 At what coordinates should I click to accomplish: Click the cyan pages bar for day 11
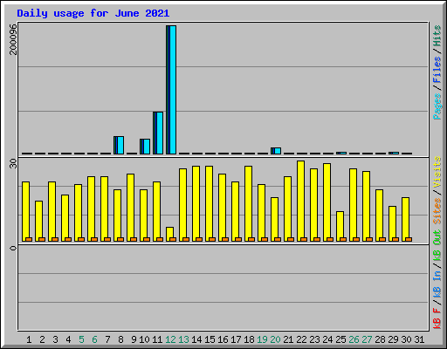(160, 133)
